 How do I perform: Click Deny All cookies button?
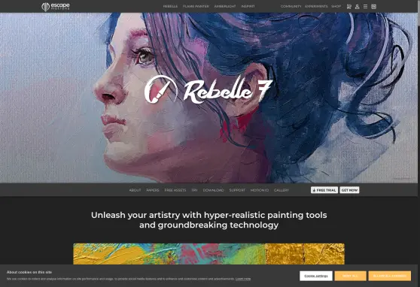[x=350, y=276]
